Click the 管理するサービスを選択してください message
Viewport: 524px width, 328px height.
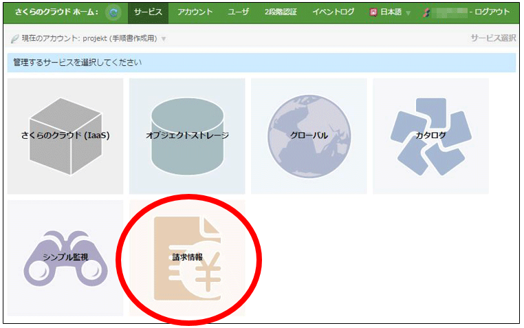[77, 63]
